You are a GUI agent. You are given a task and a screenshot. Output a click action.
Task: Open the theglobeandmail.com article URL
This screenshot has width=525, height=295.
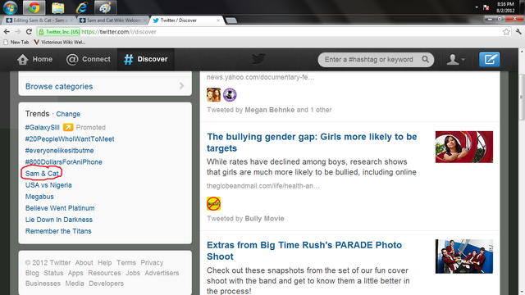coord(262,186)
